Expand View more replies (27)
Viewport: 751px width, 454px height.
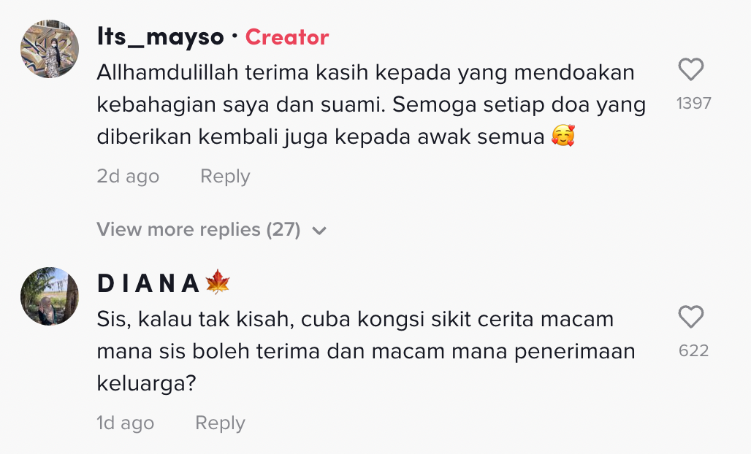199,230
